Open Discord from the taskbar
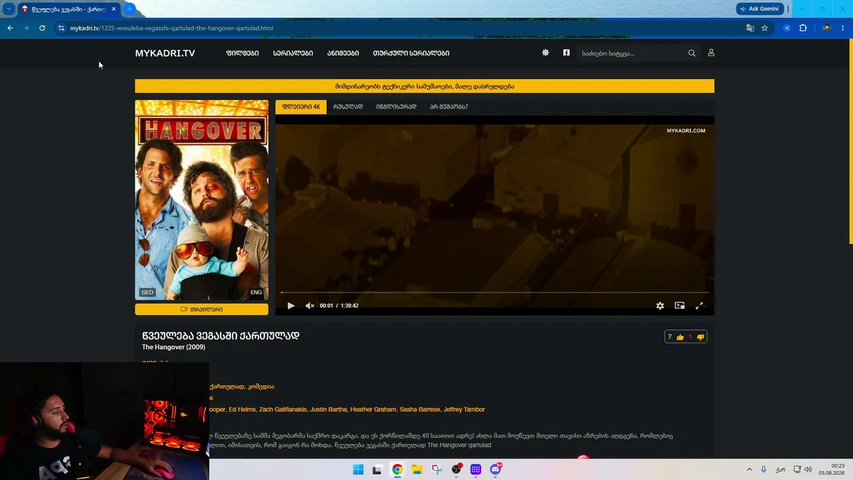The width and height of the screenshot is (853, 480). 495,469
